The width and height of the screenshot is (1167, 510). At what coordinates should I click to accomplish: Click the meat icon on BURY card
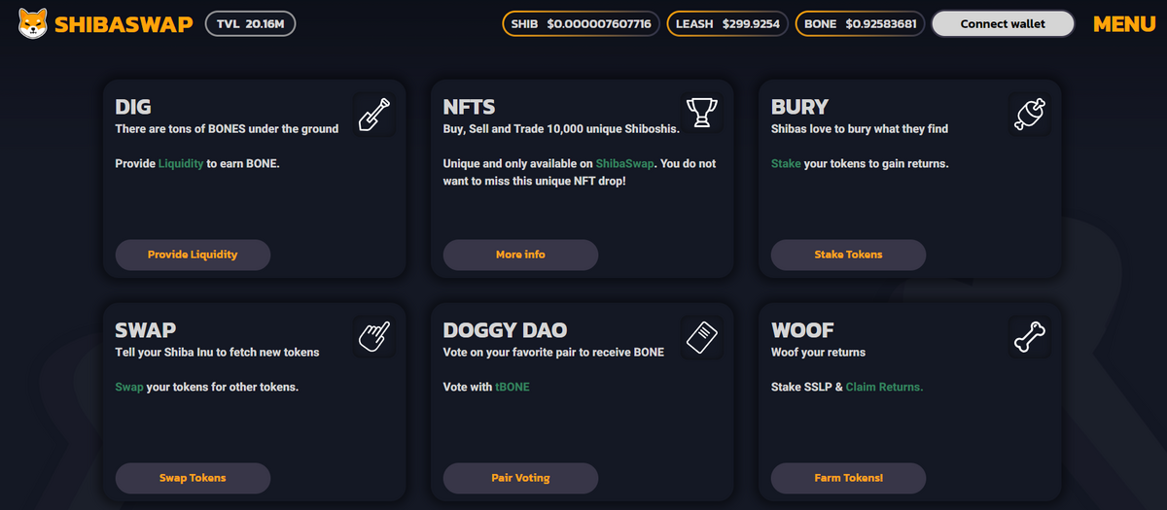click(1029, 114)
